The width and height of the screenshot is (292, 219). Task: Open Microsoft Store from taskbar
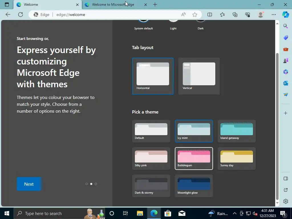[168, 213]
